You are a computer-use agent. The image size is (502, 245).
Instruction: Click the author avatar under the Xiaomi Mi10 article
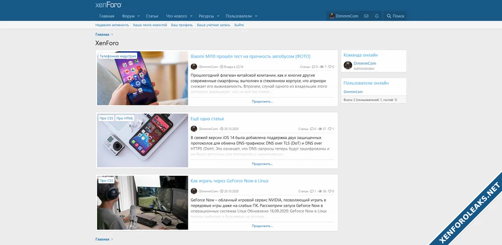(194, 66)
